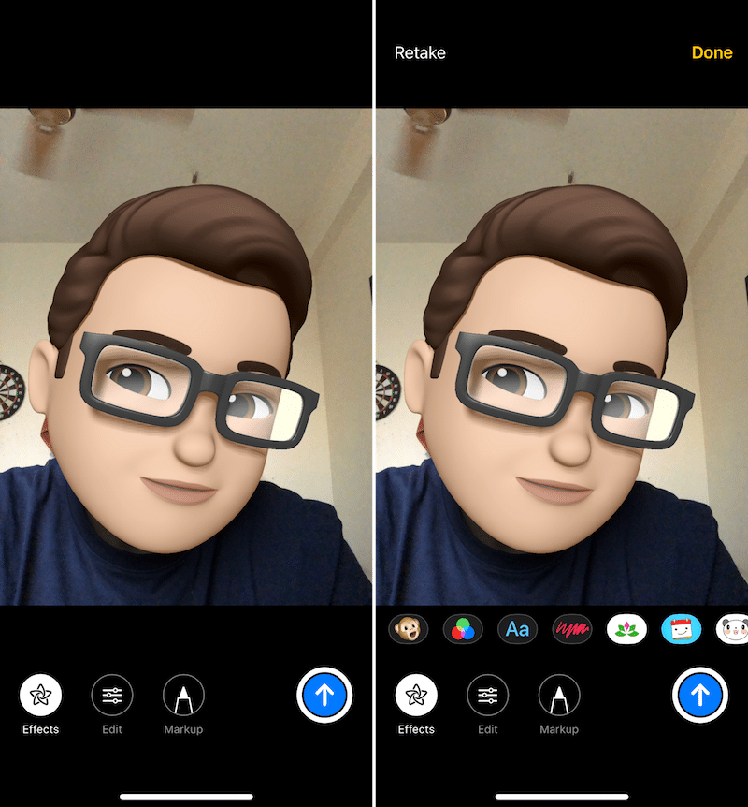Tap the Memoji photo preview on left screen

pyautogui.click(x=186, y=356)
